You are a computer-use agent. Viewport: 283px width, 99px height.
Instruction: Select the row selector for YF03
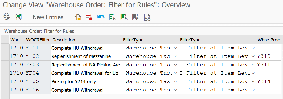coord(5,65)
